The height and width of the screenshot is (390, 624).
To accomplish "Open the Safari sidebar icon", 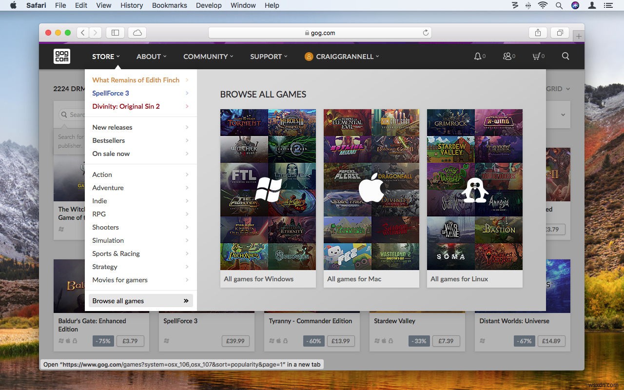I will (x=115, y=32).
